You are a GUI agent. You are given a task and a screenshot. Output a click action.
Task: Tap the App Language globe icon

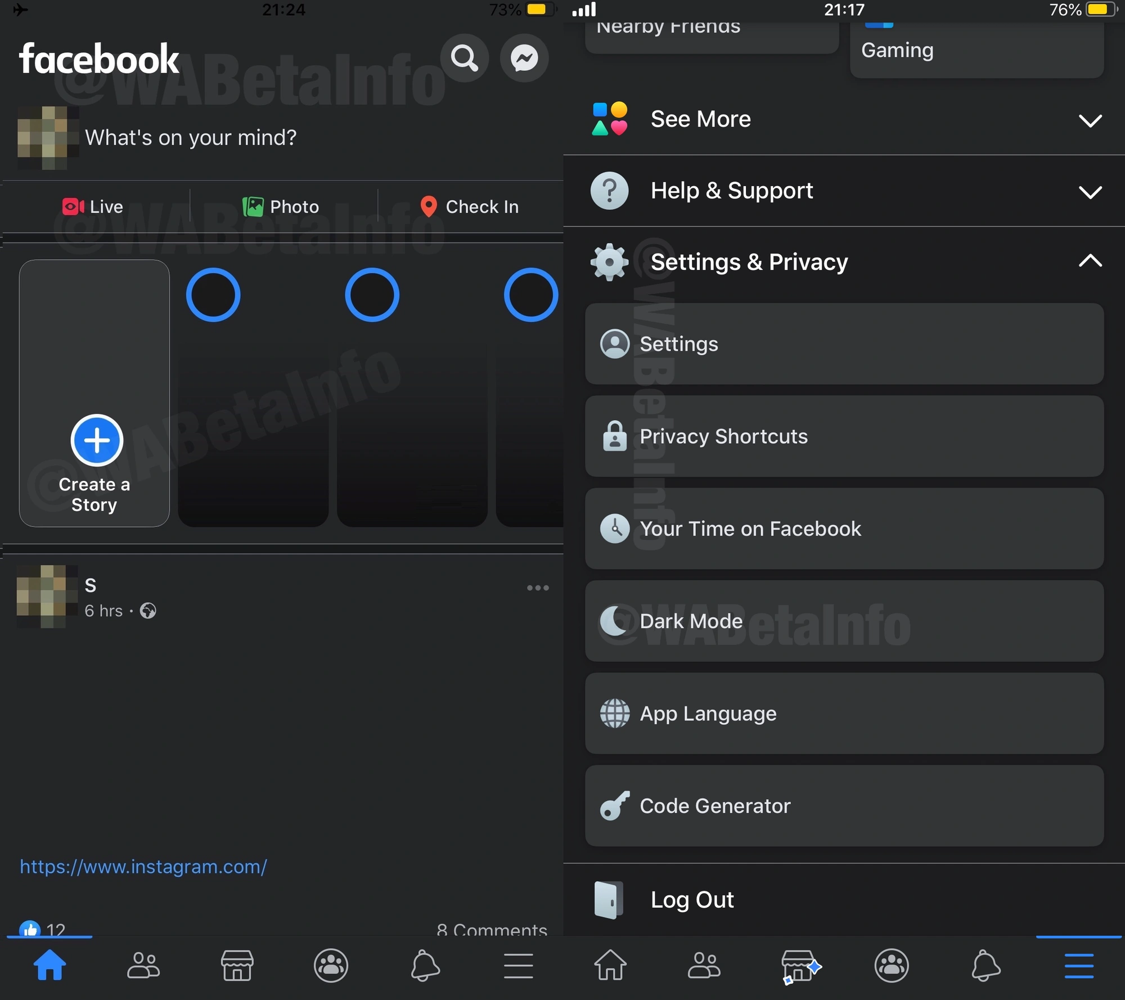click(x=615, y=713)
